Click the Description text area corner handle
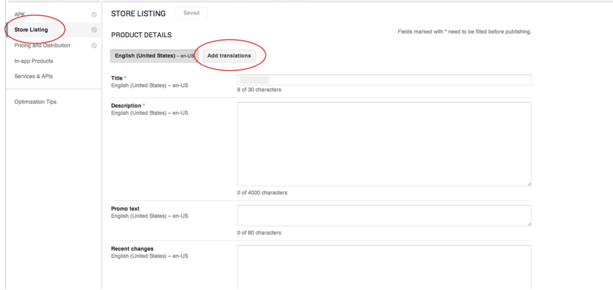Screen dimensions: 613x290 click(x=529, y=184)
